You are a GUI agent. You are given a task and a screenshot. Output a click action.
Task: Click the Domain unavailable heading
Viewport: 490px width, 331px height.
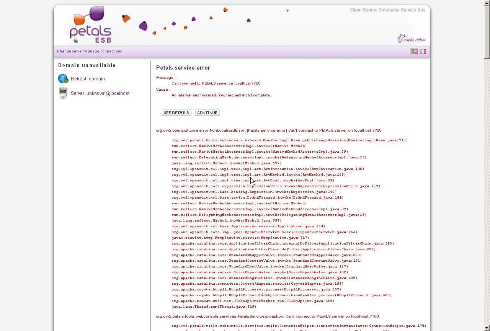87,65
